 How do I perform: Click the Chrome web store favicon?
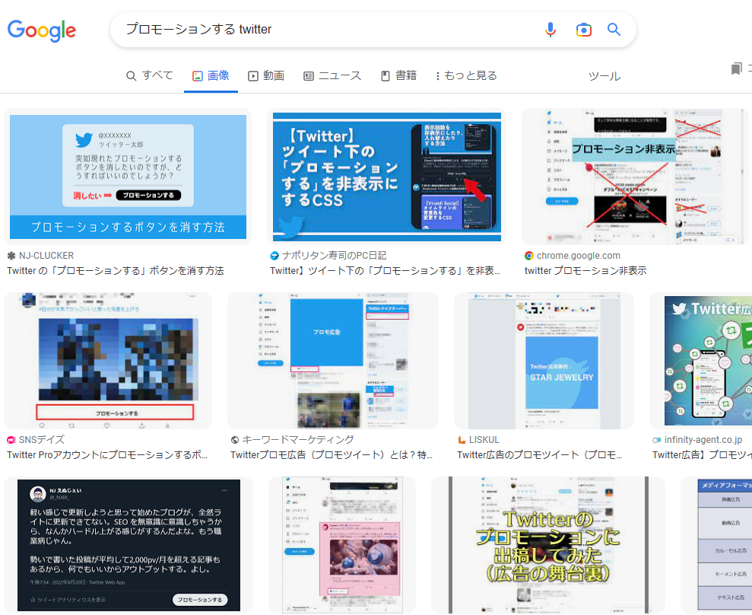529,256
